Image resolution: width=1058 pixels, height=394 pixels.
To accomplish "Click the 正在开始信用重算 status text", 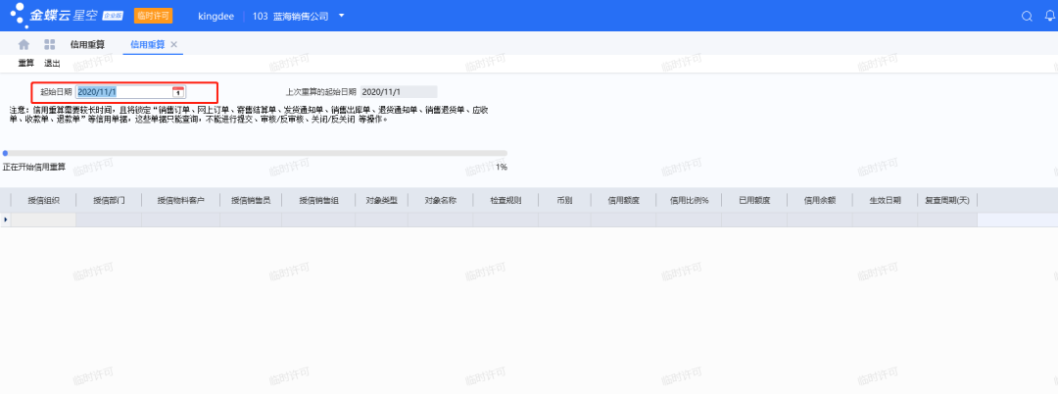I will point(34,167).
